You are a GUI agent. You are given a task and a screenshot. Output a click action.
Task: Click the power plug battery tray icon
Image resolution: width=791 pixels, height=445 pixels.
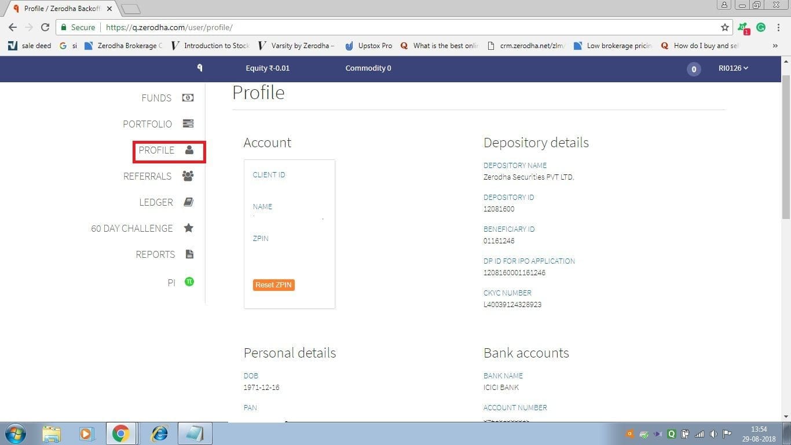pyautogui.click(x=685, y=434)
